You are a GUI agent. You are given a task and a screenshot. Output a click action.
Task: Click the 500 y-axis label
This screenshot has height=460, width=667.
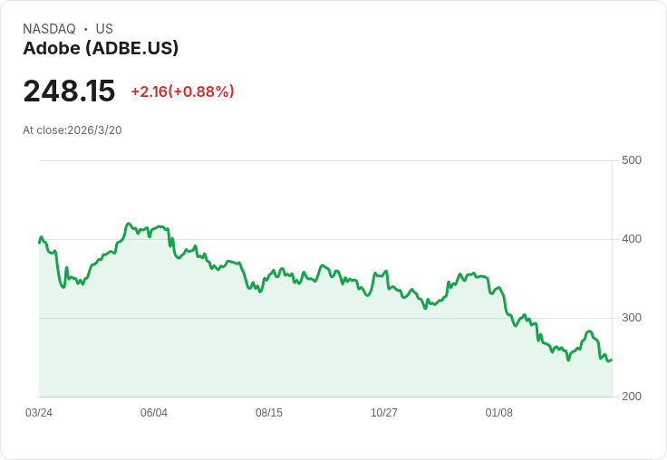point(632,160)
